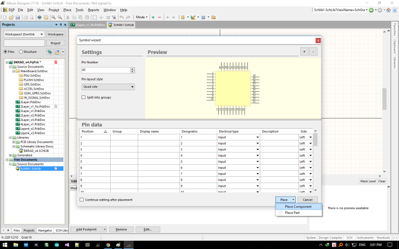
Task: Open the Pin layout style dropdown
Action: tap(108, 87)
